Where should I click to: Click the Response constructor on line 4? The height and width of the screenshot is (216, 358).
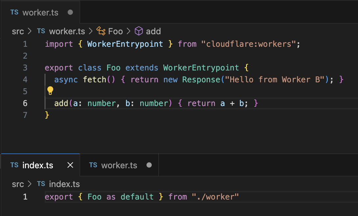coord(201,80)
